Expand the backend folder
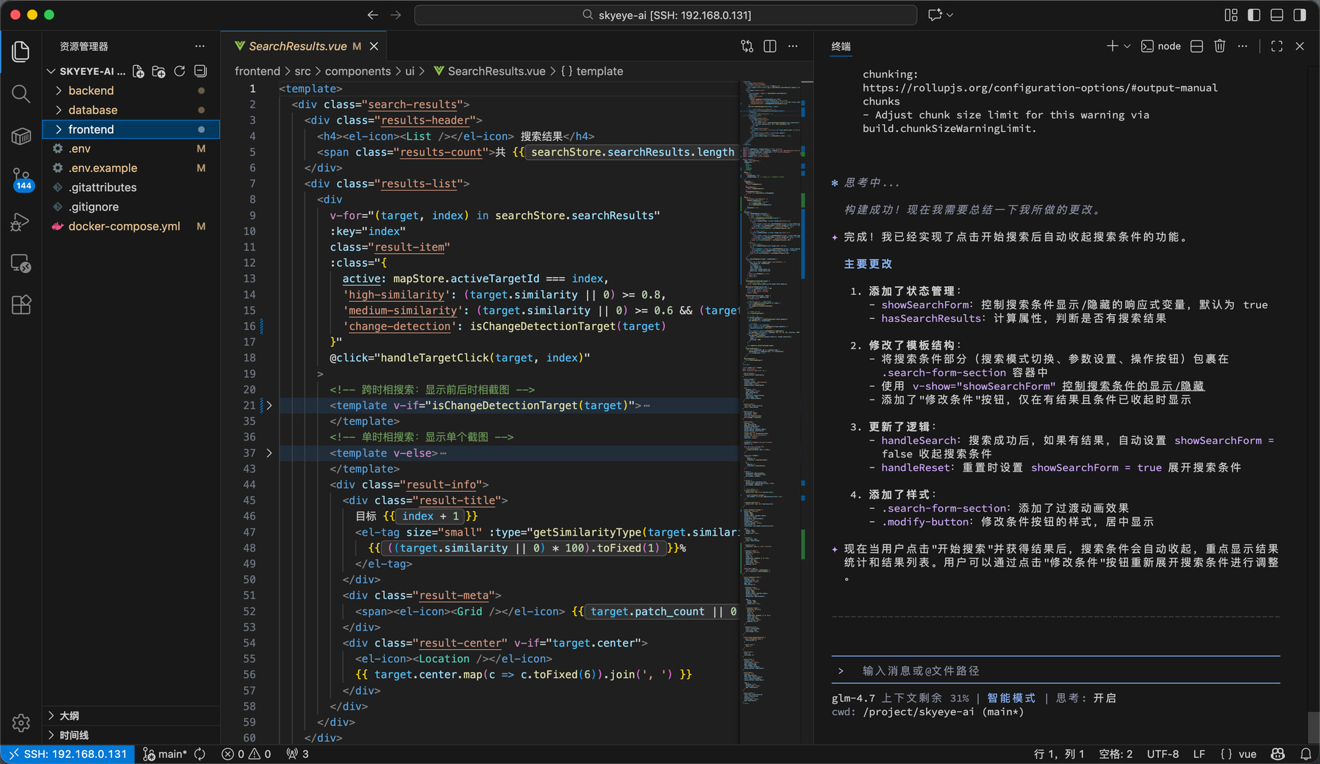1320x764 pixels. coord(91,91)
